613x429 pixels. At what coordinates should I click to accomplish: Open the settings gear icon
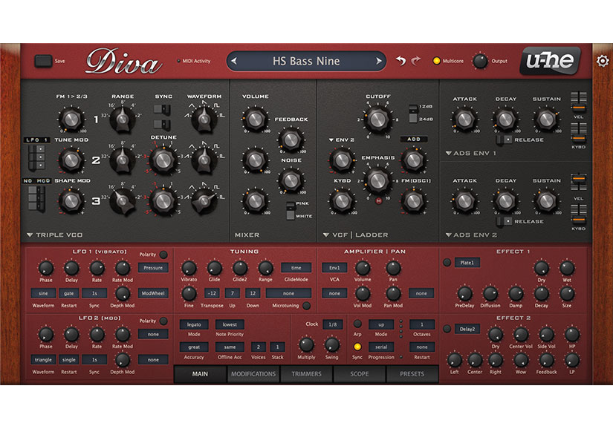pos(603,61)
